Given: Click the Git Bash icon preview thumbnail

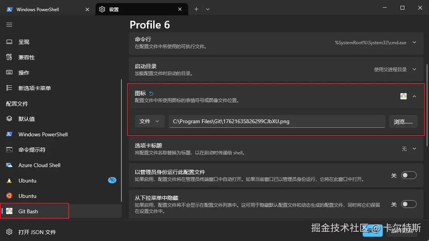Looking at the screenshot, I should point(403,96).
